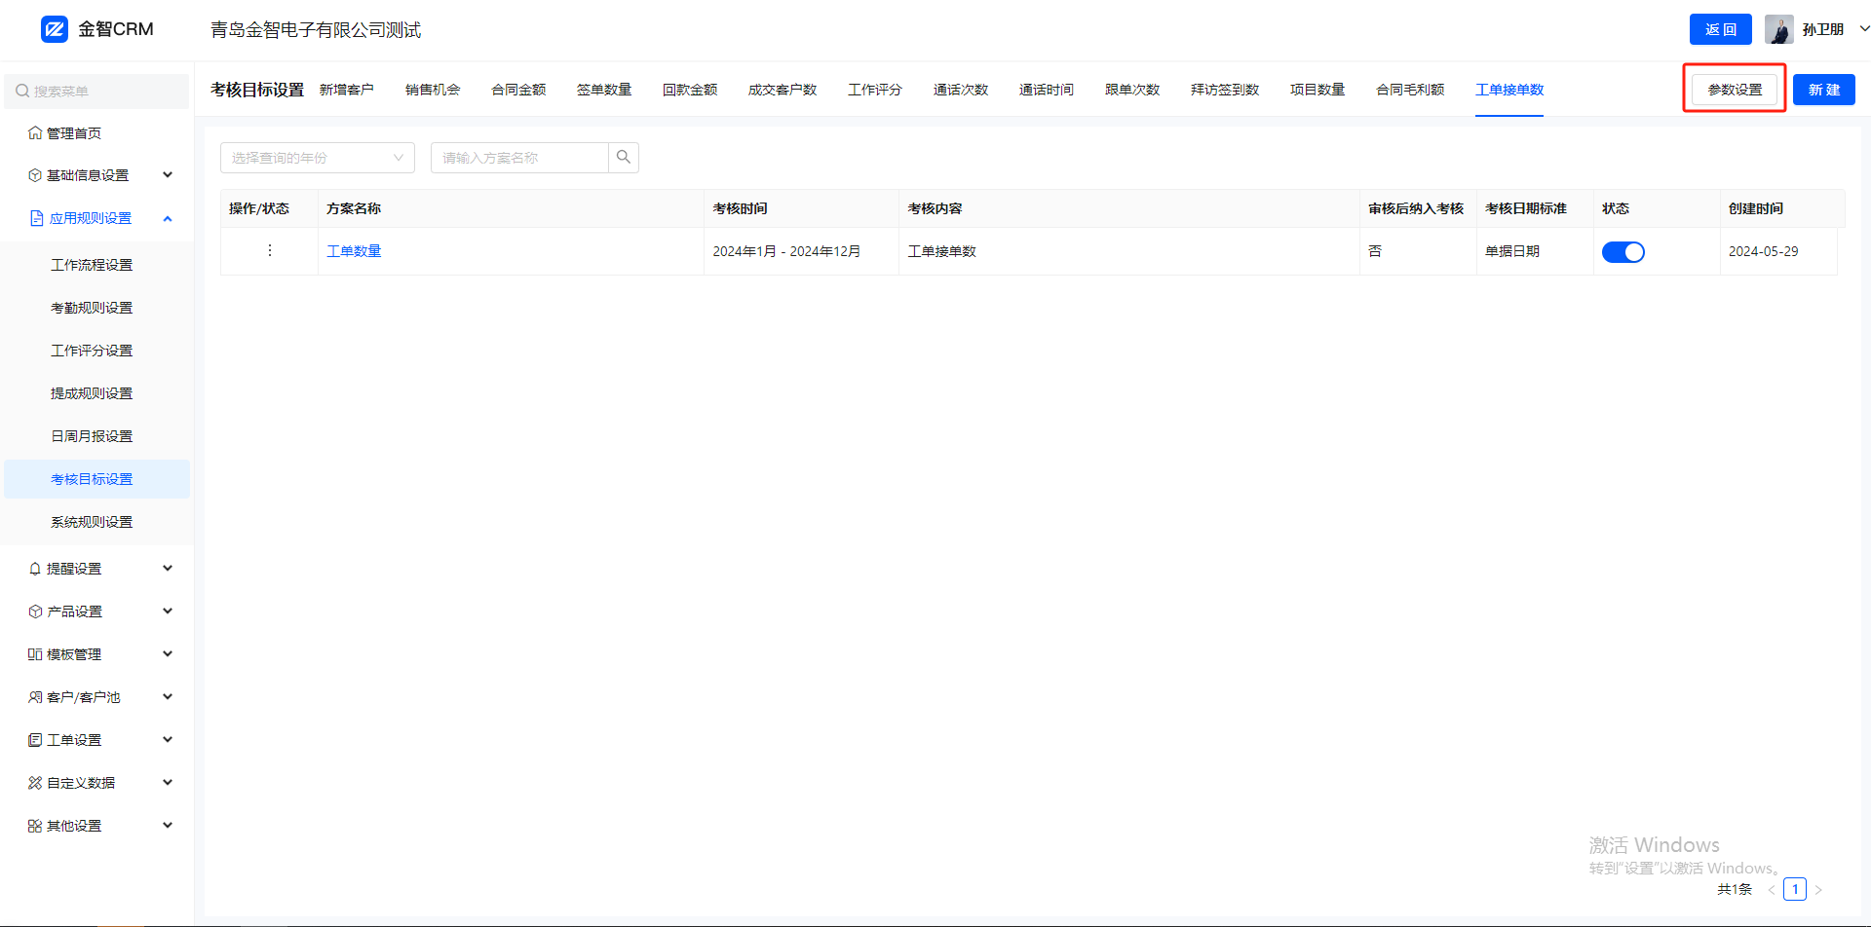This screenshot has width=1871, height=927.
Task: Switch to the 通话次数 tab
Action: point(961,90)
